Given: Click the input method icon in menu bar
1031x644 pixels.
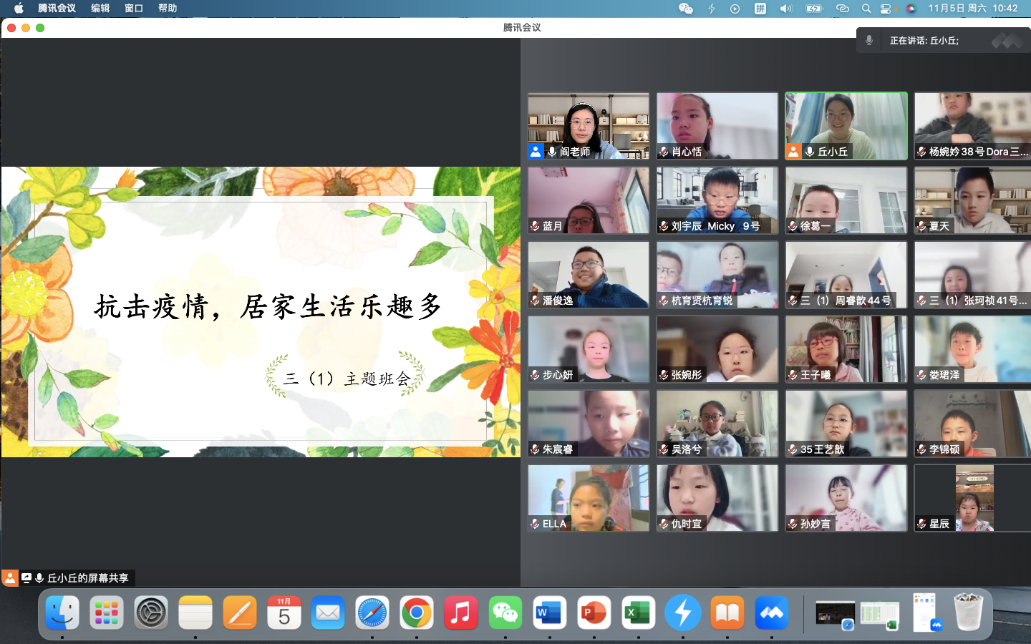Looking at the screenshot, I should (x=760, y=9).
